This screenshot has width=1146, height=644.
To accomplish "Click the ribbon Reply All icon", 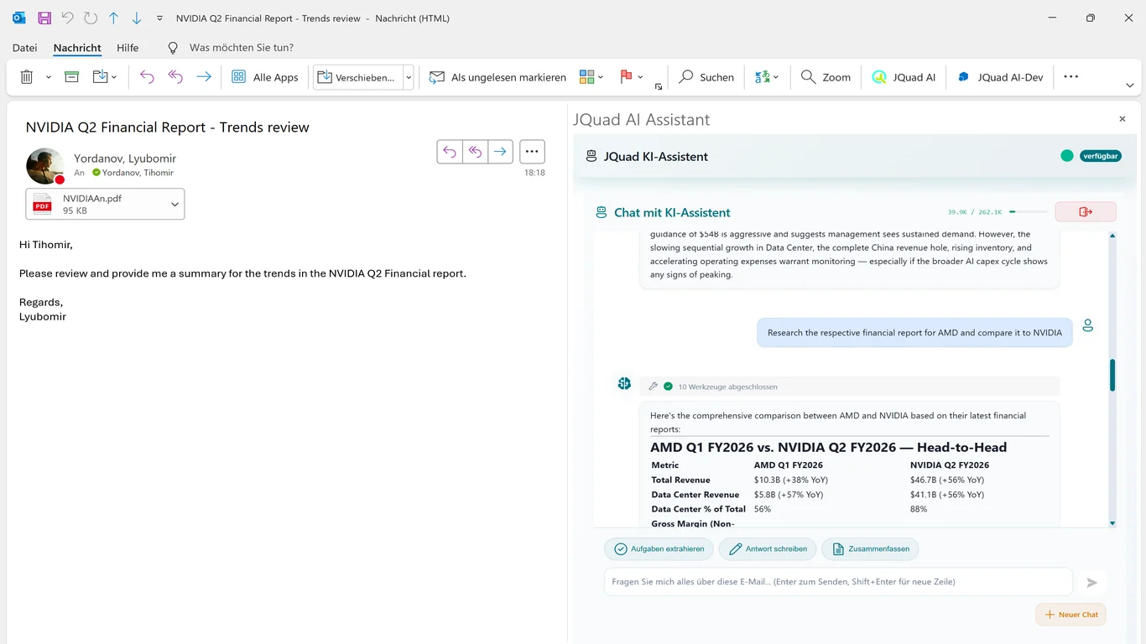I will (x=175, y=77).
